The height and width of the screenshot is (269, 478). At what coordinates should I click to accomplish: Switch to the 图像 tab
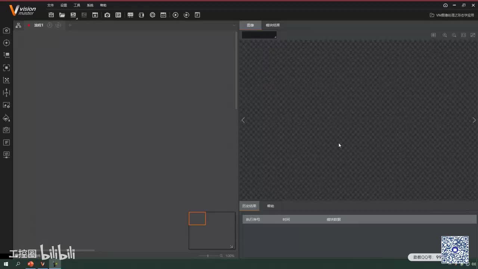click(x=250, y=25)
